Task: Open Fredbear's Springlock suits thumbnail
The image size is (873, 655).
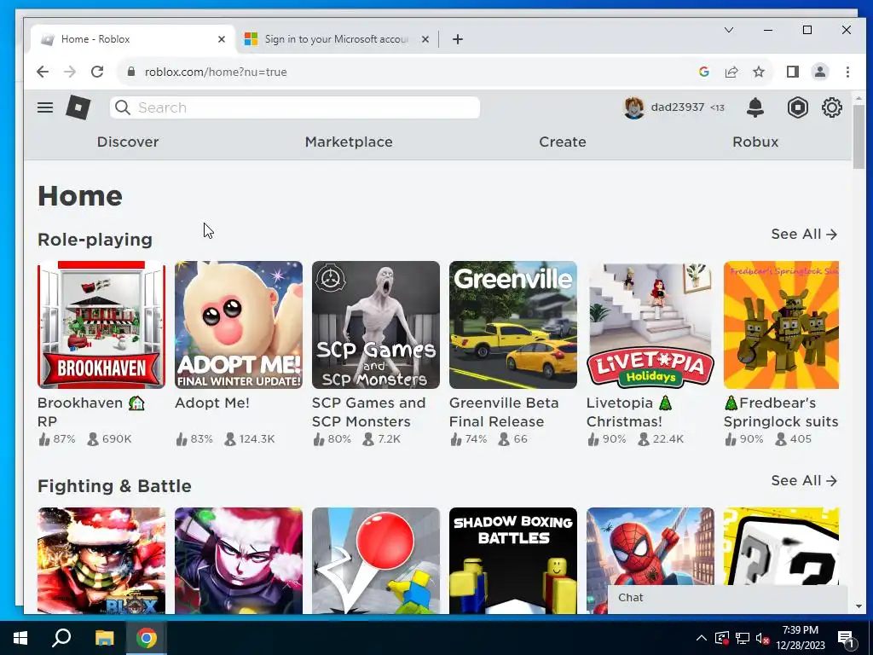Action: (781, 325)
